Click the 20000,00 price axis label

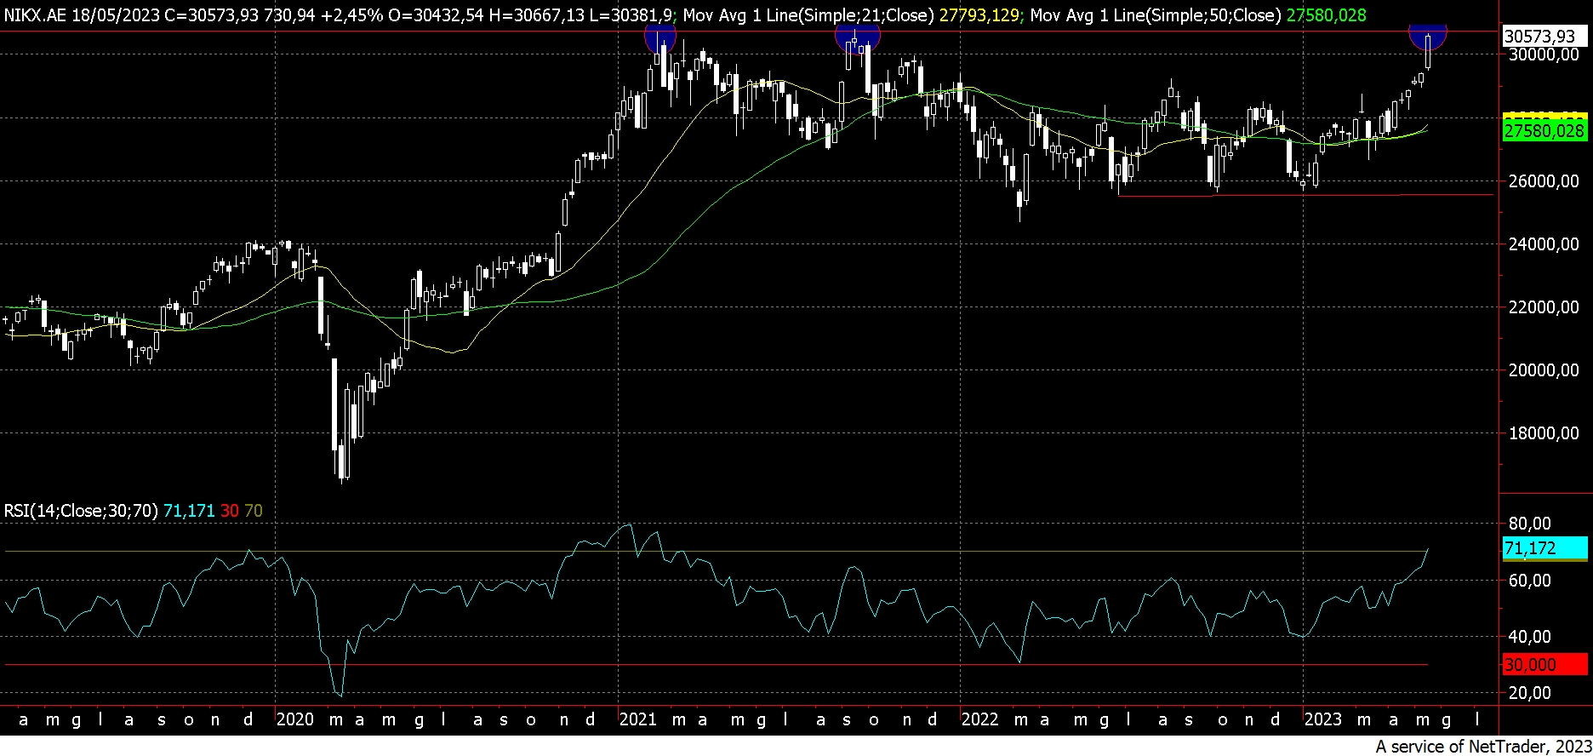click(1542, 370)
